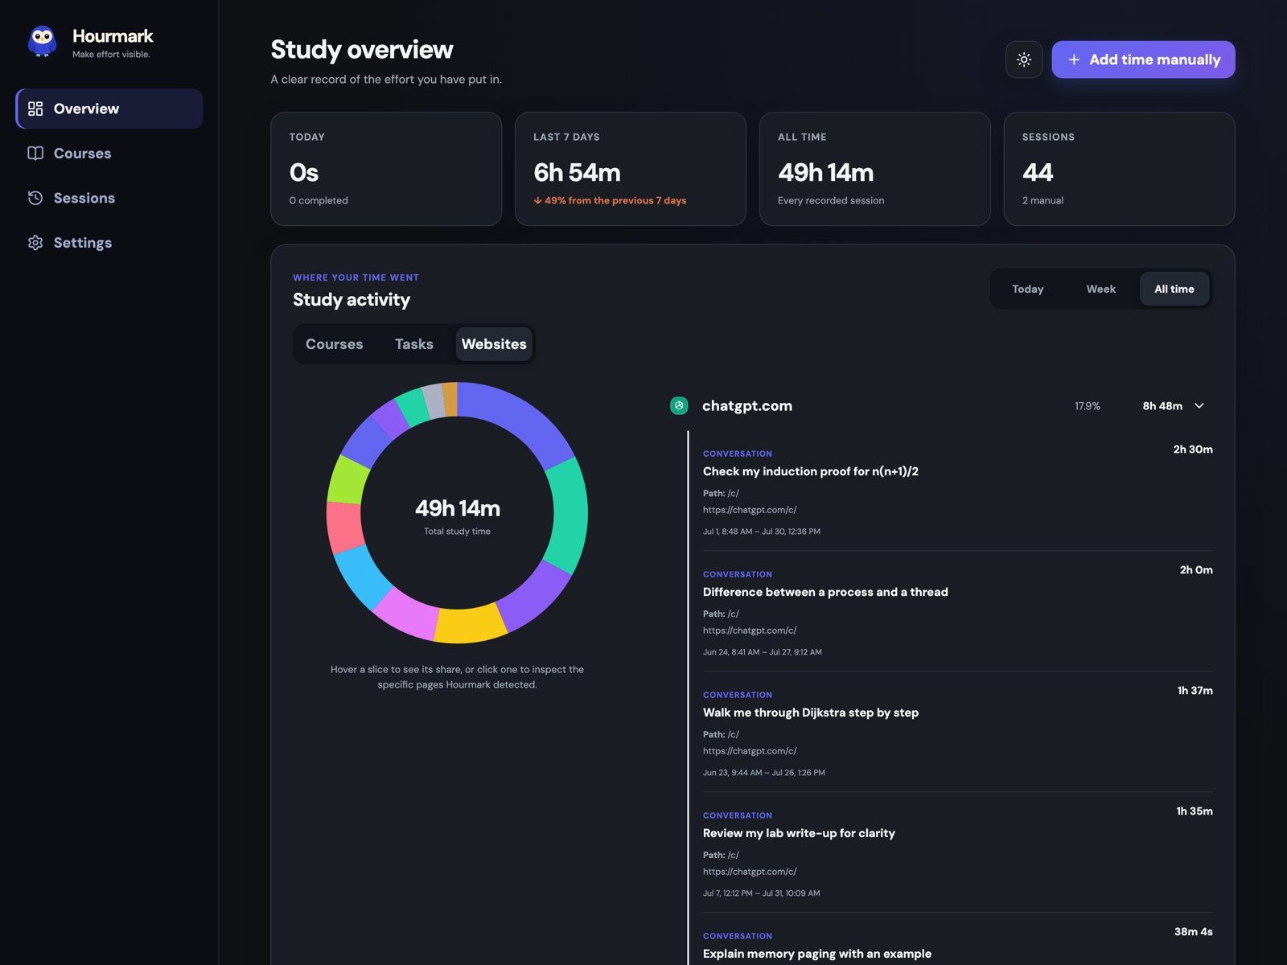Open 'Difference between a process and a thread'
This screenshot has height=965, width=1287.
tap(825, 592)
